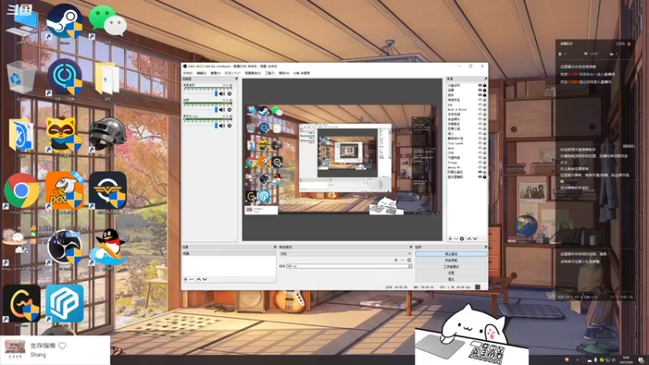Viewport: 649px width, 365px height.
Task: Add a scene transition with plus icon
Action: (396, 260)
